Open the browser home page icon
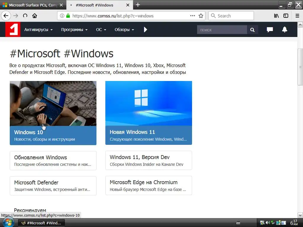Viewport: 303px width, 227px height. (35, 16)
